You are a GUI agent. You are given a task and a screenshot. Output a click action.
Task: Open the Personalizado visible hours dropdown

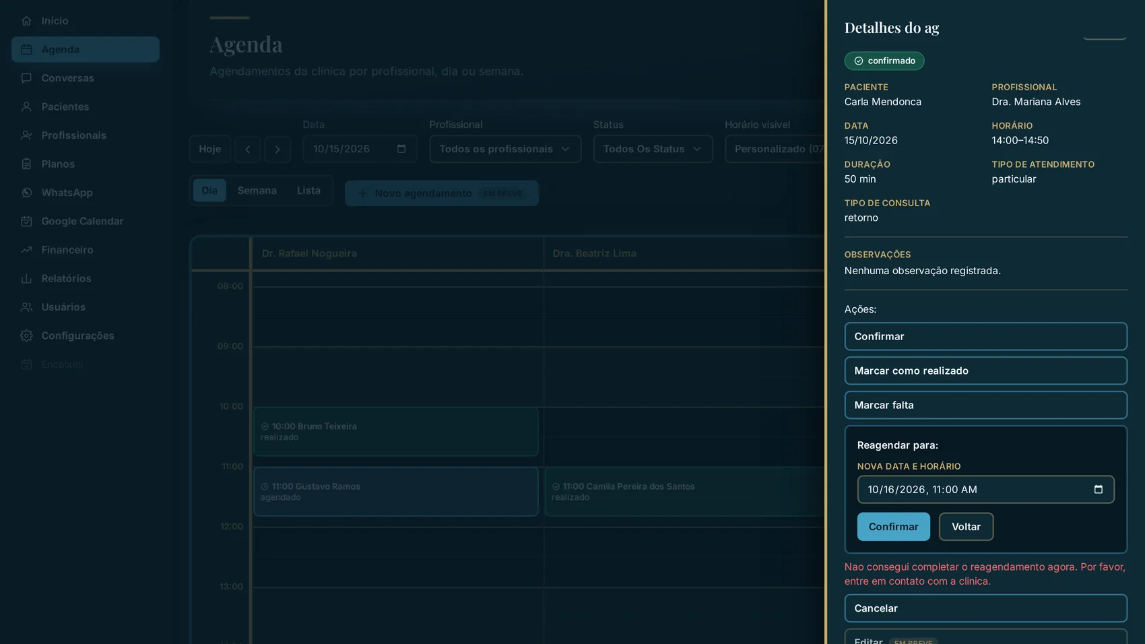(775, 149)
